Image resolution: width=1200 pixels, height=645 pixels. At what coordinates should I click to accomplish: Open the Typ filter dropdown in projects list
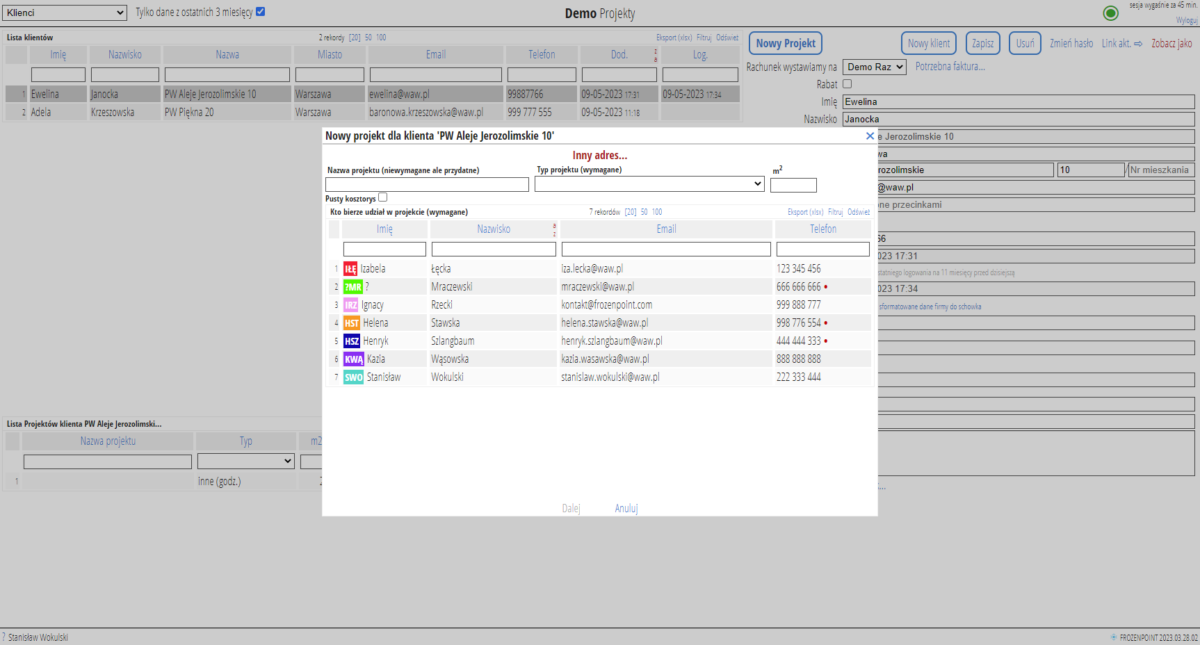246,461
